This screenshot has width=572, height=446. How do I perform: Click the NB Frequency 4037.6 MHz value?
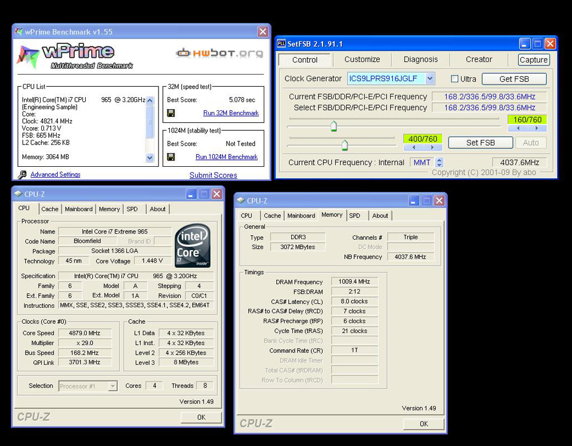(410, 256)
